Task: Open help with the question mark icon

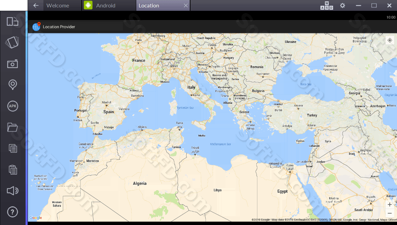Action: [x=12, y=212]
